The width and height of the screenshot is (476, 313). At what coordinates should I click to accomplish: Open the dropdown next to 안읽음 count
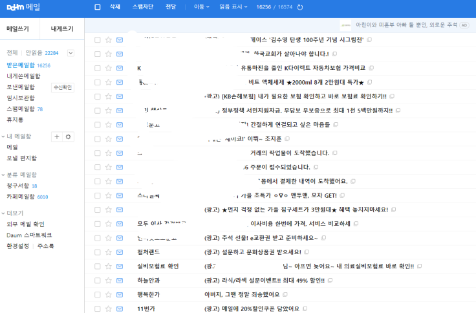pyautogui.click(x=70, y=53)
